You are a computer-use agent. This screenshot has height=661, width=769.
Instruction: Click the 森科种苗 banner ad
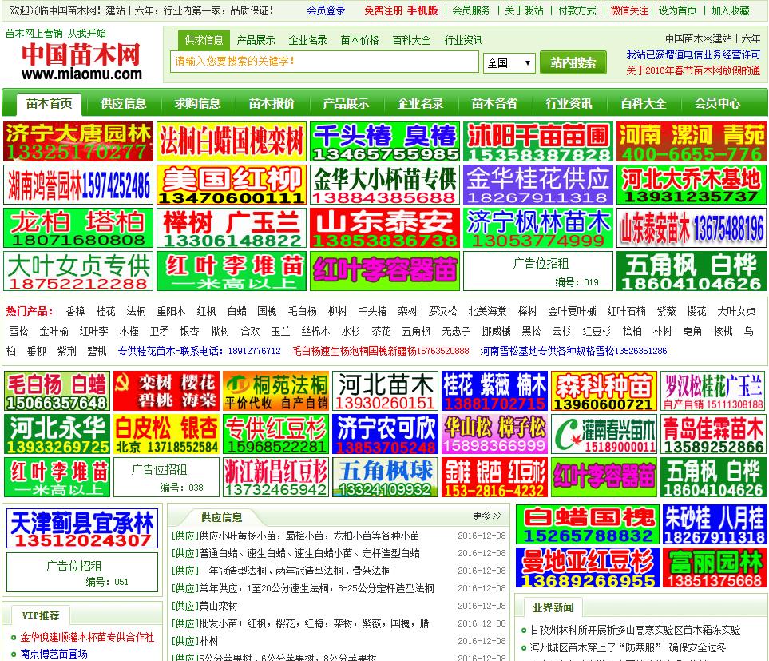pos(604,391)
